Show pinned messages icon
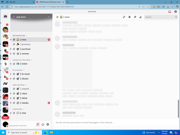The image size is (180, 135). (x=135, y=17)
